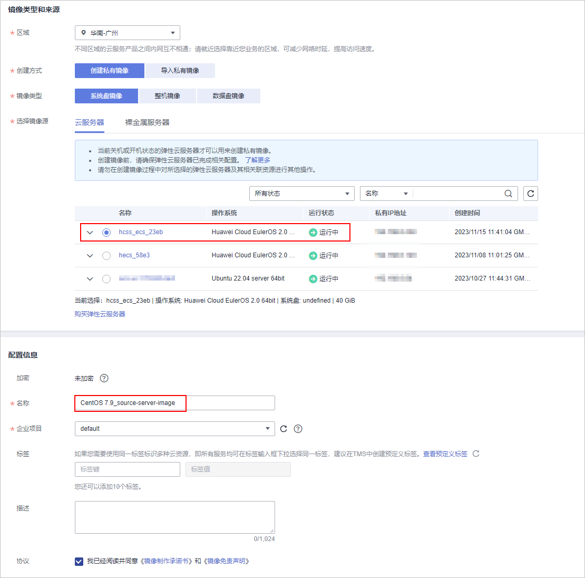585x578 pixels.
Task: Click running status icon for Ubuntu server
Action: tap(313, 279)
